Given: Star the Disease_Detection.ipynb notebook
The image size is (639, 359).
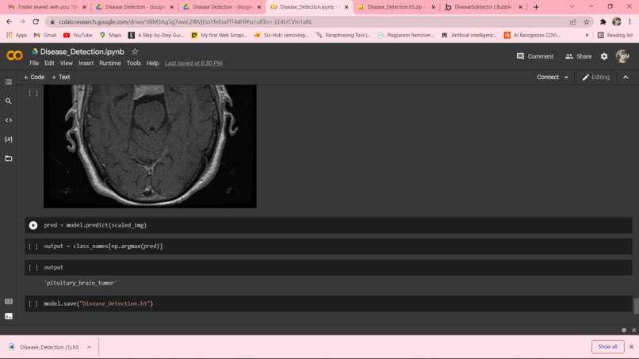Looking at the screenshot, I should 135,52.
